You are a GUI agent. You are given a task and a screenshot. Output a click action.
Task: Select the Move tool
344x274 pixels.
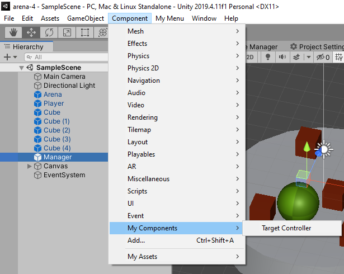click(x=31, y=32)
